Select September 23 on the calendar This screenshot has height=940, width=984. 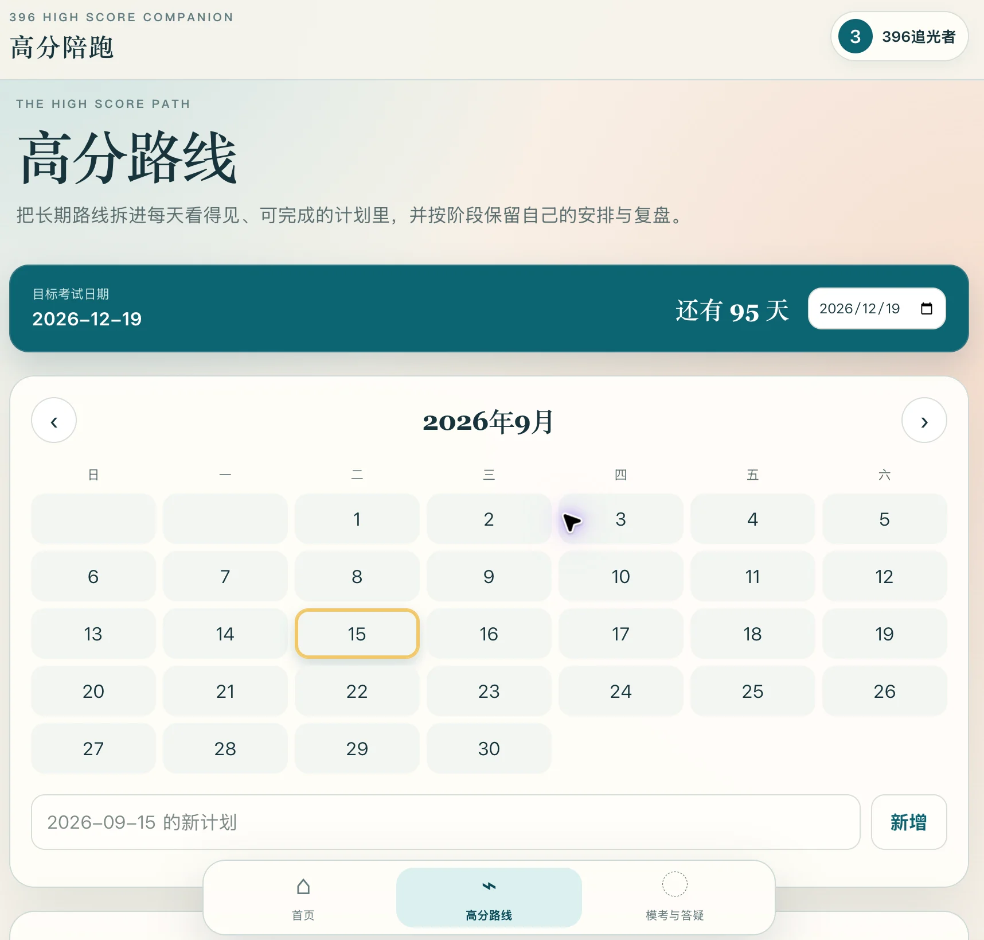point(489,691)
